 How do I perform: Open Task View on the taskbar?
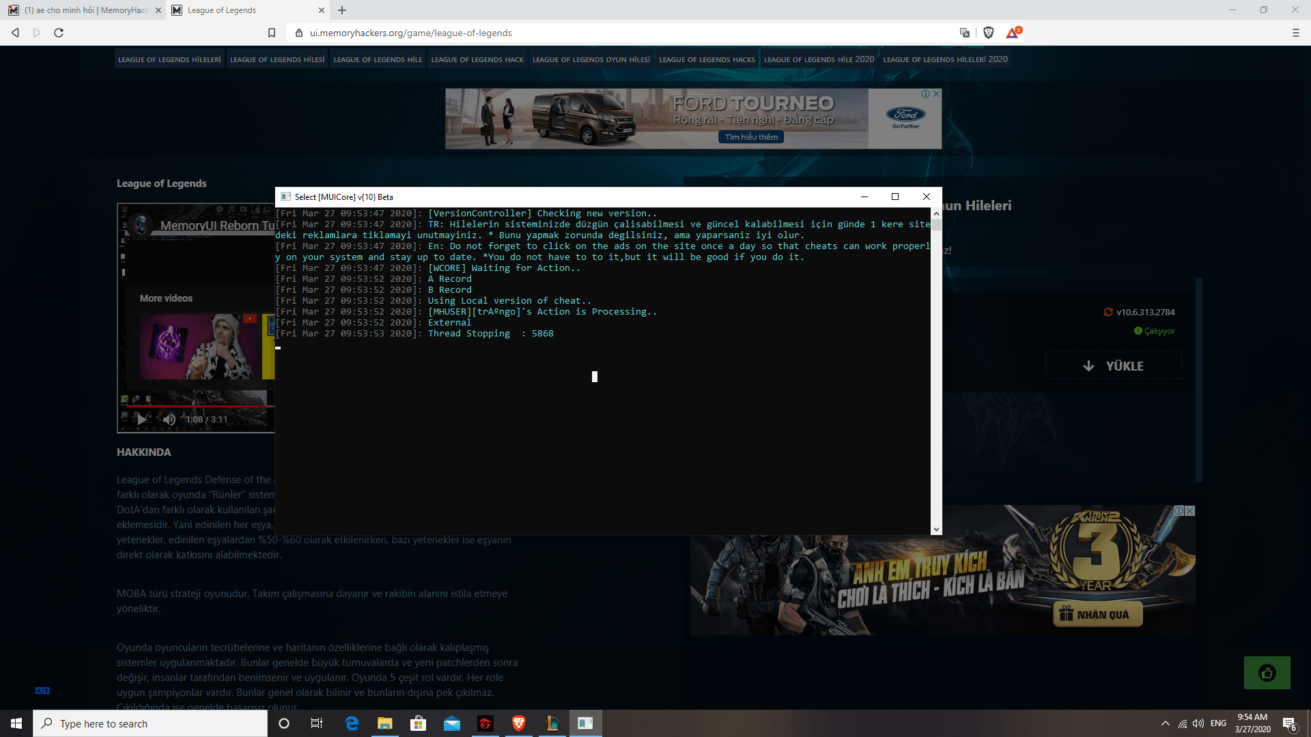[x=317, y=723]
